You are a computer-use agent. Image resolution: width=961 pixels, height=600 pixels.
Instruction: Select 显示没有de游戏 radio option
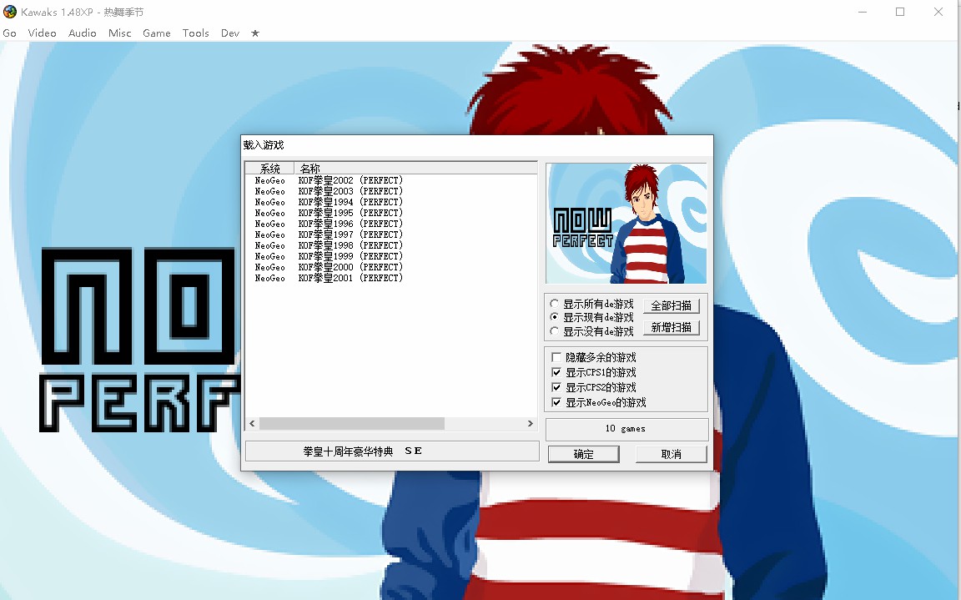(x=591, y=331)
